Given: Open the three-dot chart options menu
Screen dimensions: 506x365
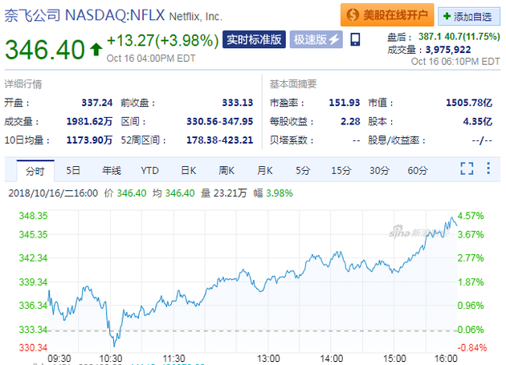Looking at the screenshot, I should [488, 168].
